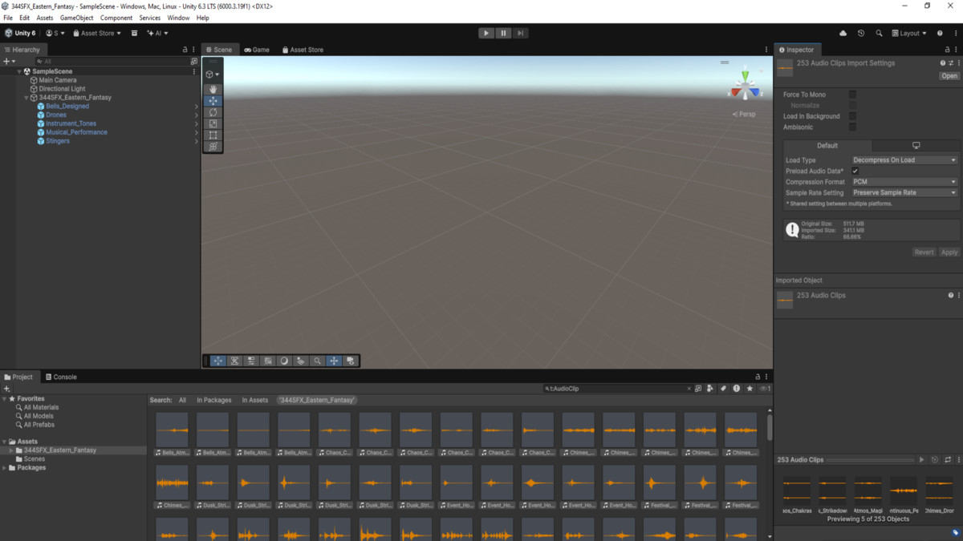Open the Component menu
The height and width of the screenshot is (541, 963).
(x=116, y=18)
